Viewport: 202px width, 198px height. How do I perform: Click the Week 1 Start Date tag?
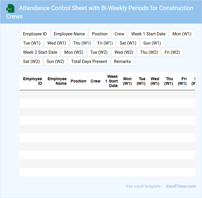click(148, 34)
